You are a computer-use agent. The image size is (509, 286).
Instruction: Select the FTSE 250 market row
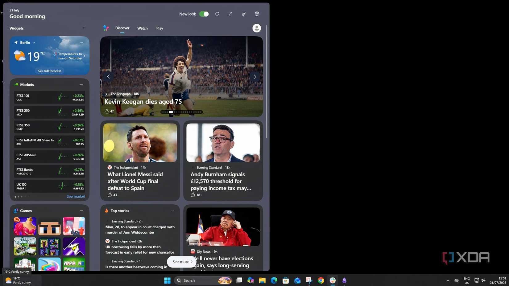tap(49, 112)
